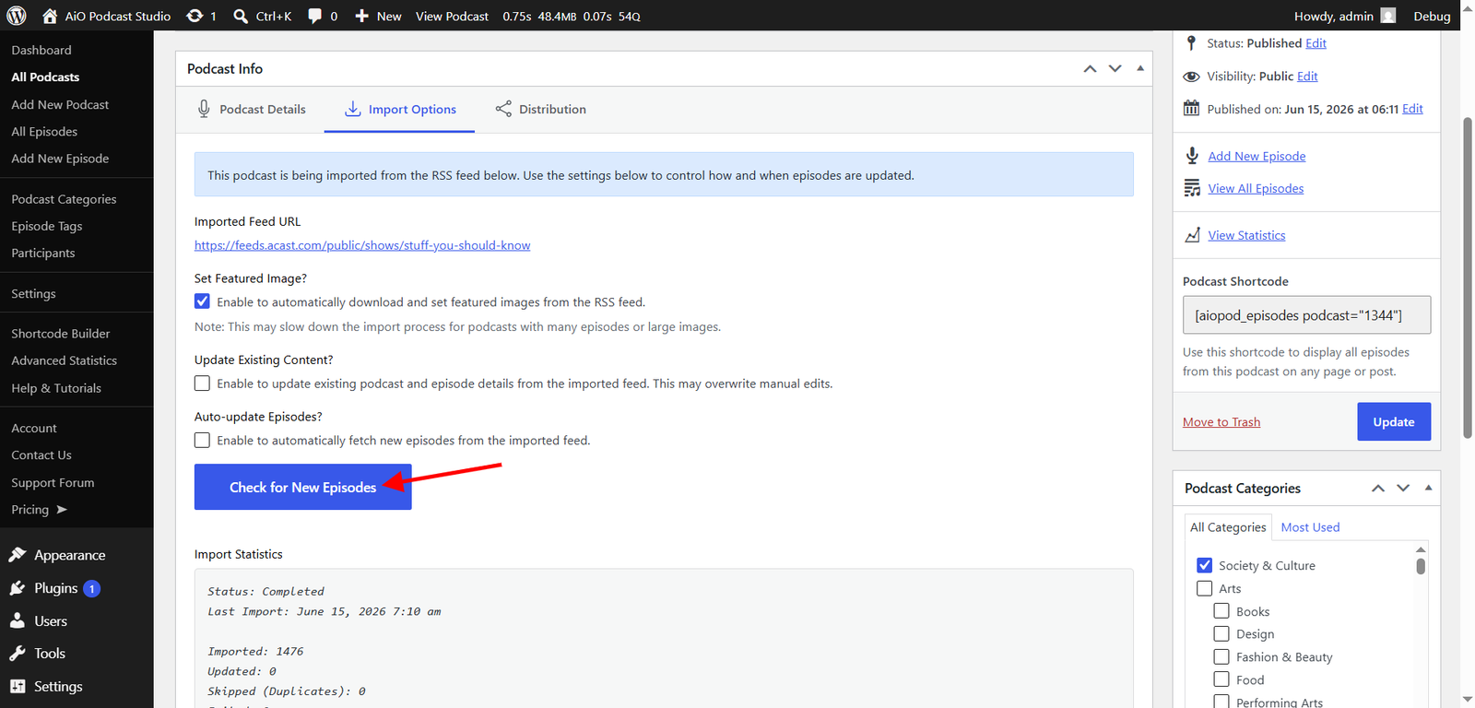Image resolution: width=1475 pixels, height=708 pixels.
Task: Check the Arts category
Action: [1204, 588]
